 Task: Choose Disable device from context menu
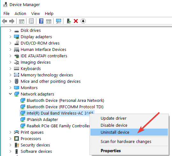(x=129, y=125)
